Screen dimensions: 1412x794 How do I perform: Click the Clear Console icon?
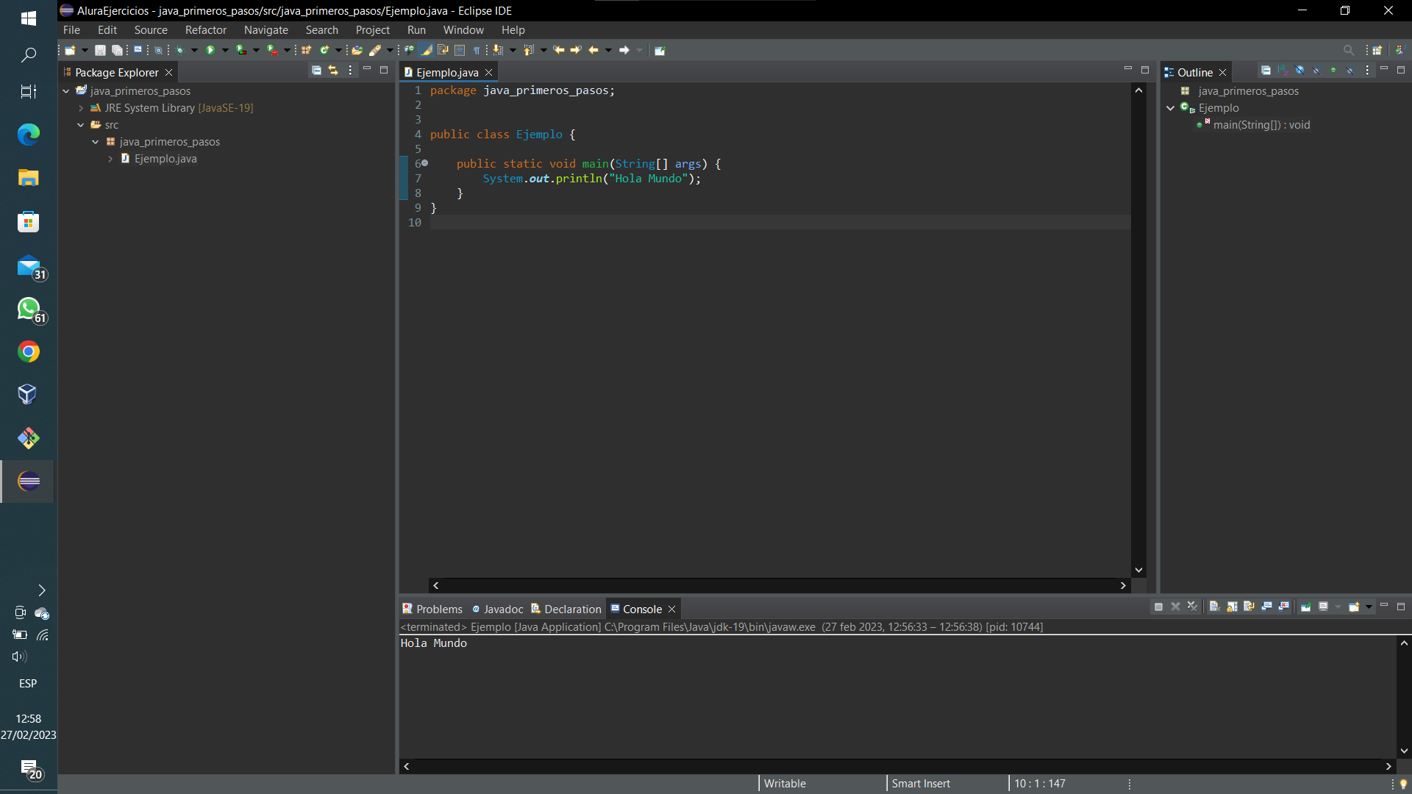[1215, 607]
